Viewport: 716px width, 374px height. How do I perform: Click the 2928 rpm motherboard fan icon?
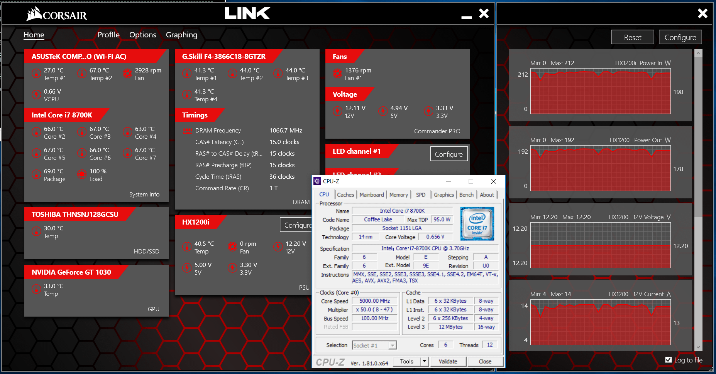pyautogui.click(x=127, y=73)
